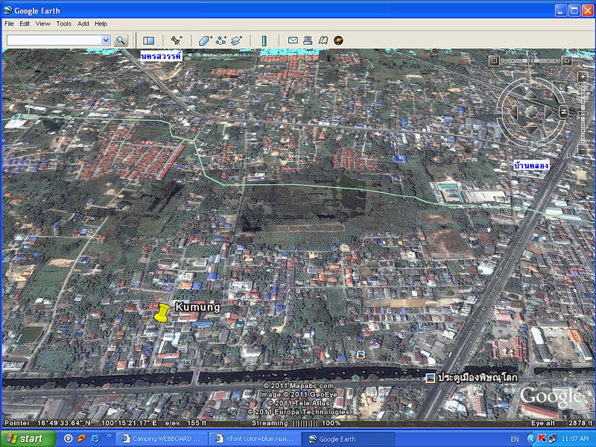Toggle the sidebar panel icon

[x=148, y=40]
